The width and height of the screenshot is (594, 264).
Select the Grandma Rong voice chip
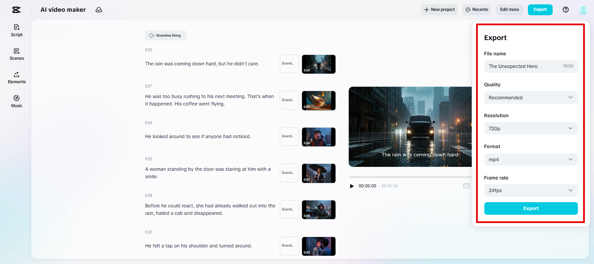point(165,35)
